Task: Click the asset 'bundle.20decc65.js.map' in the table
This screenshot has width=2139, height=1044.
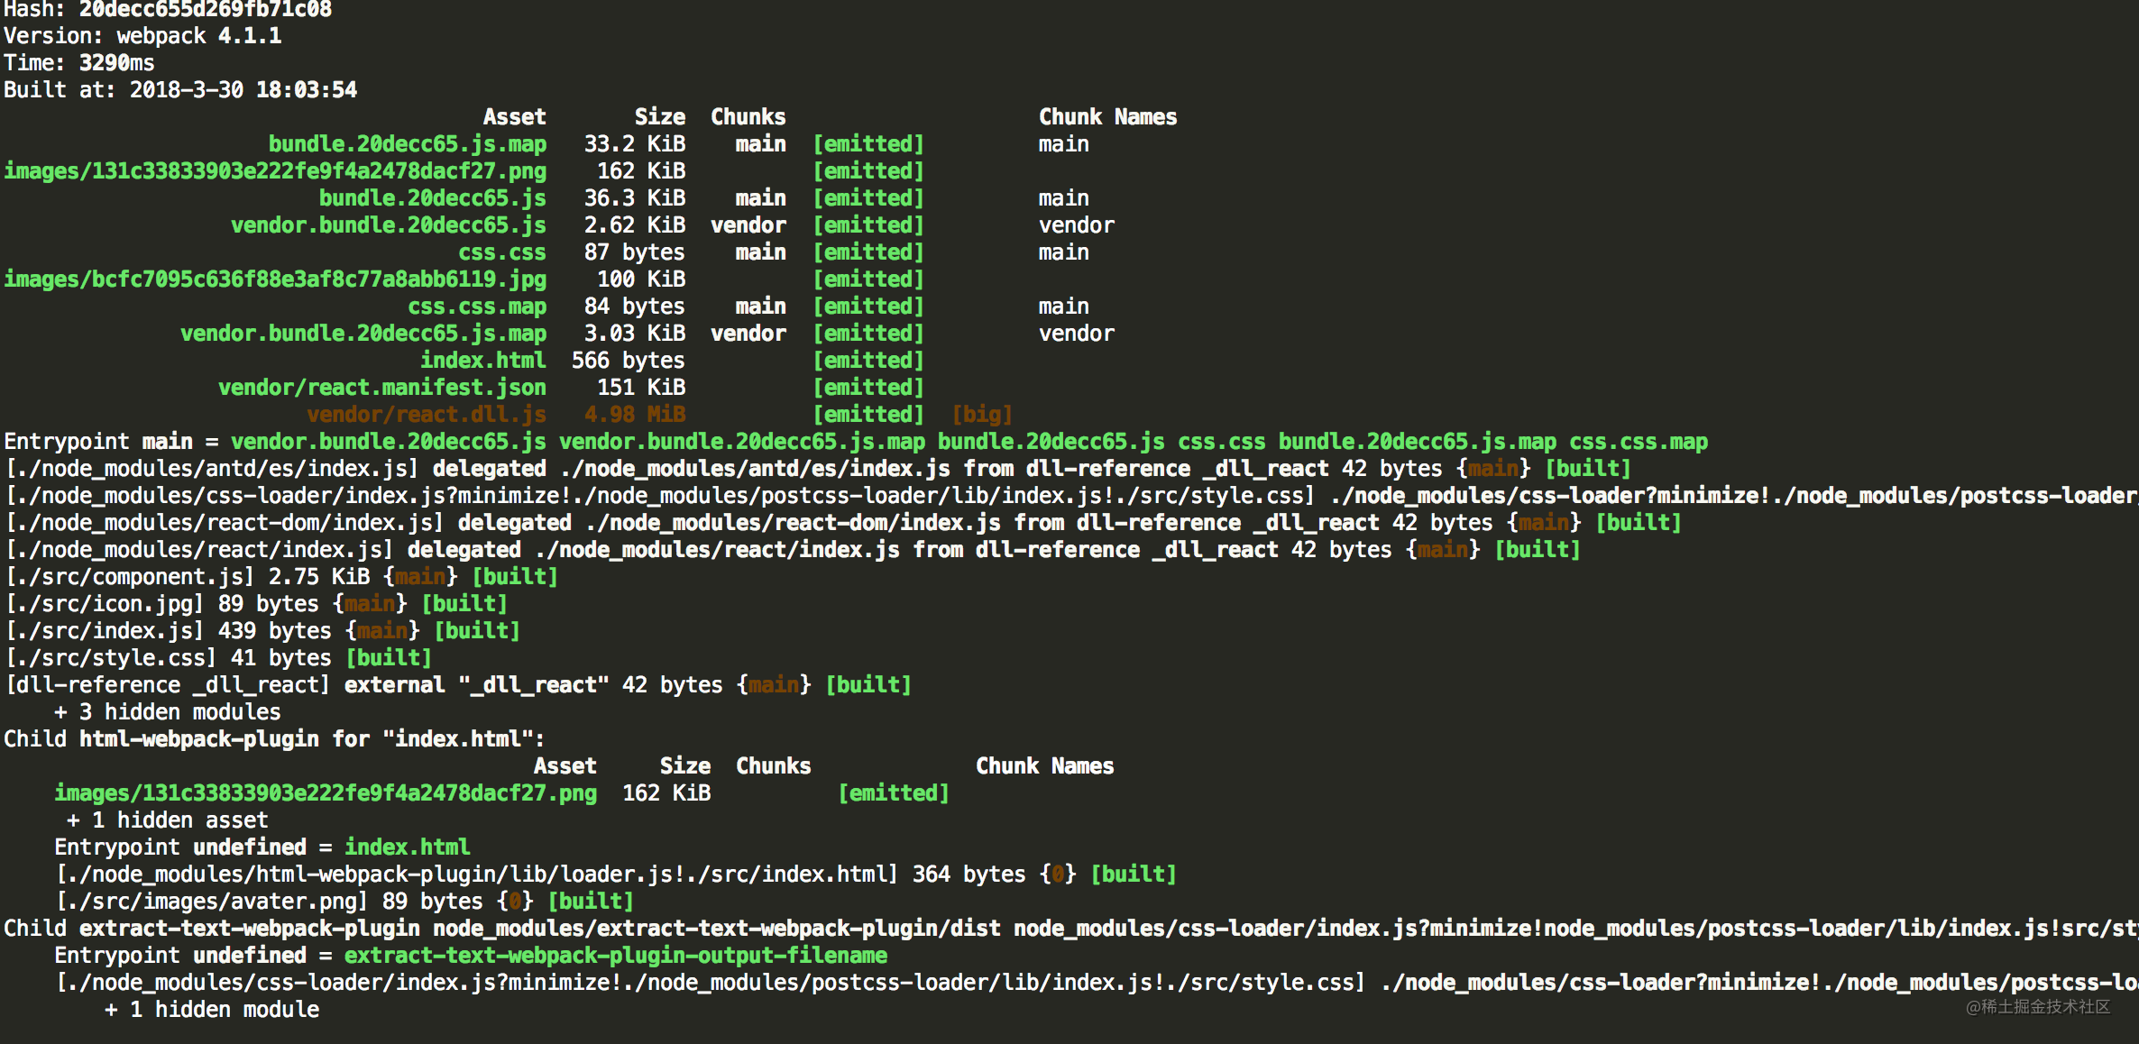Action: point(408,144)
